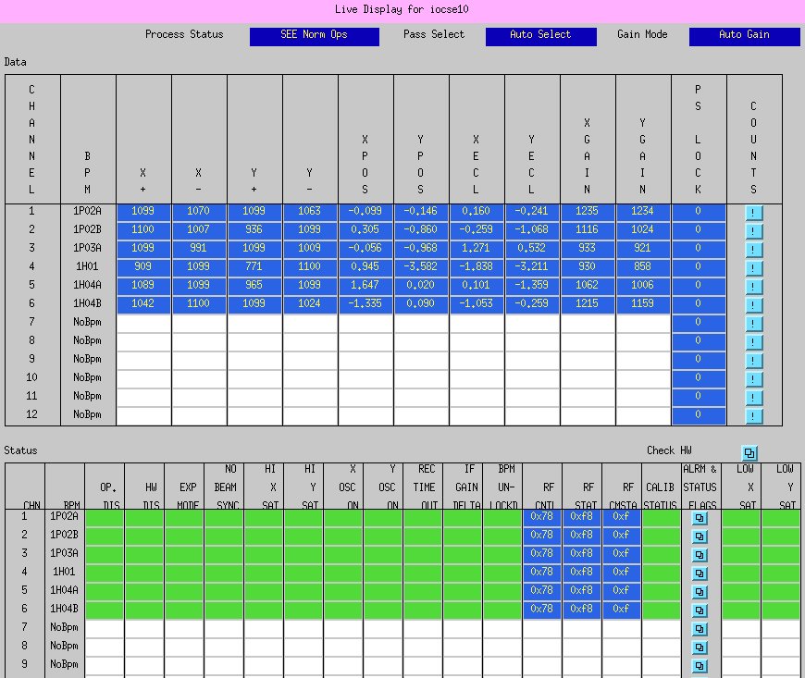
Task: Select X GAIN value 1215 for 1H04B
Action: (x=587, y=305)
